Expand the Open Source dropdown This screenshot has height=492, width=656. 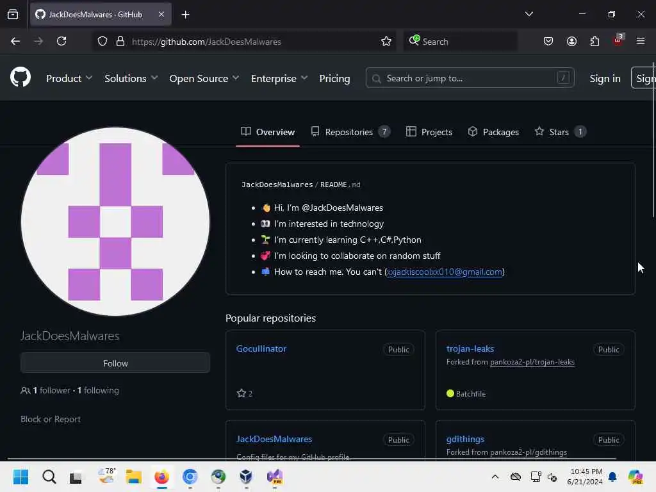204,78
